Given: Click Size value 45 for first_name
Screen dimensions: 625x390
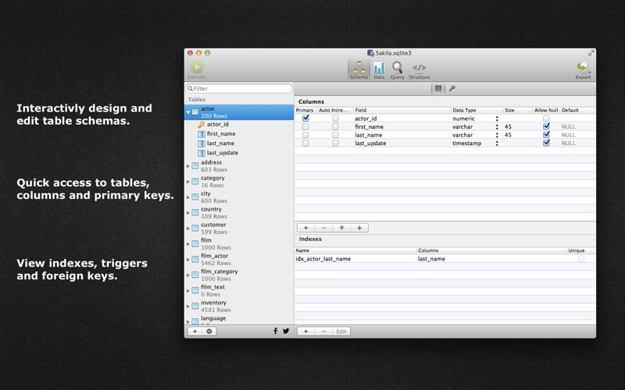Looking at the screenshot, I should pos(508,127).
